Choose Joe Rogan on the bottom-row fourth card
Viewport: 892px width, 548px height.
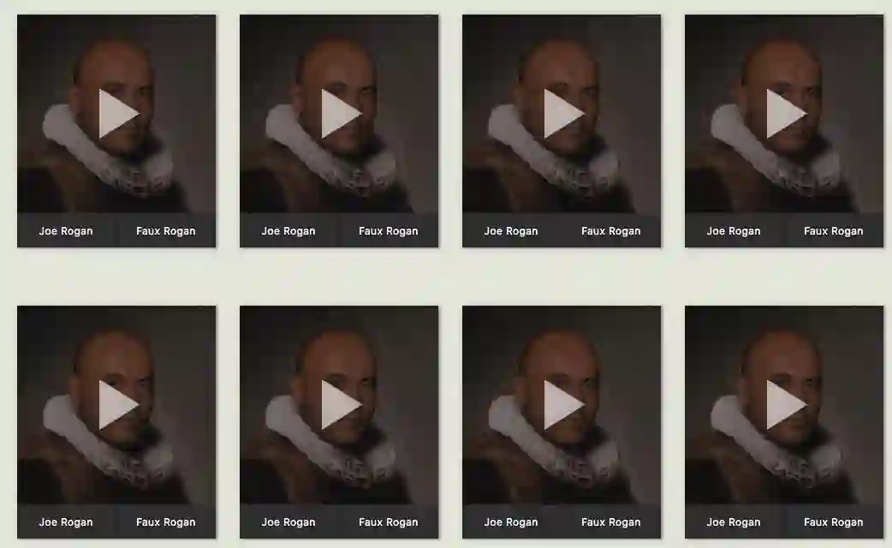pyautogui.click(x=734, y=521)
